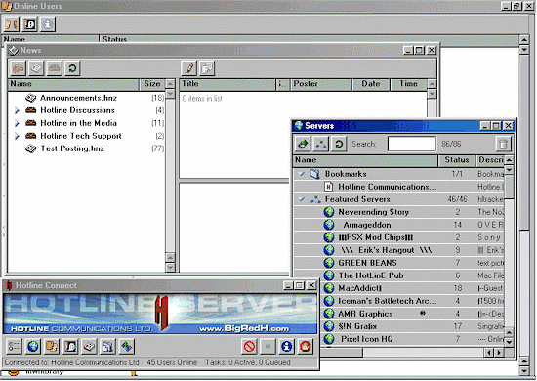Click the blue person icon in Online Users toolbar

click(48, 24)
